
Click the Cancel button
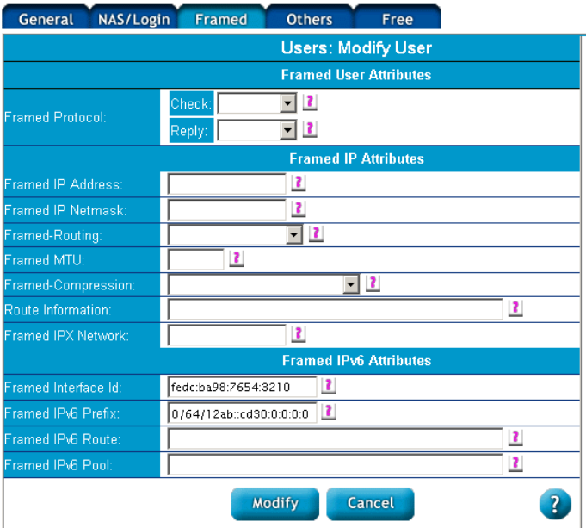pyautogui.click(x=370, y=504)
